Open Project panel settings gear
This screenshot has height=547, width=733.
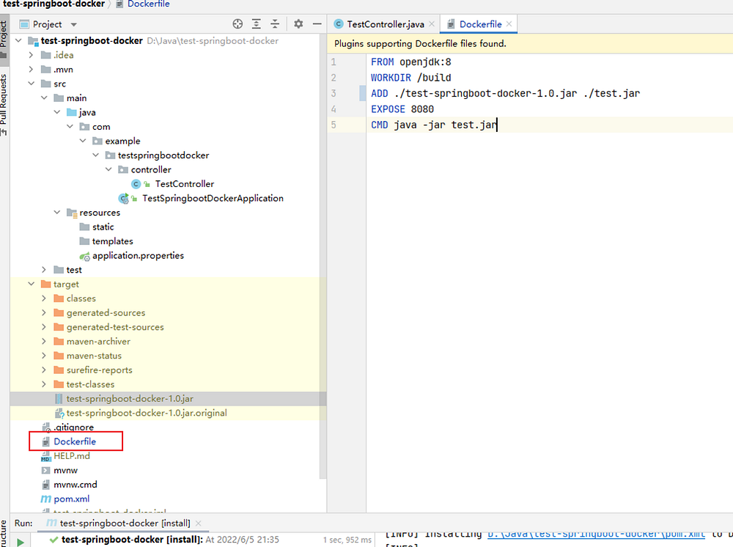click(298, 24)
